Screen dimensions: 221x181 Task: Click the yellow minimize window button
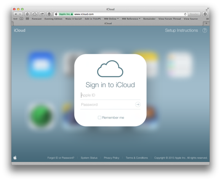(x=18, y=9)
